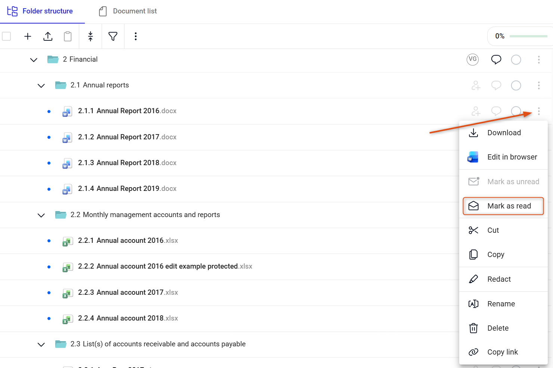Screen dimensions: 553x368
Task: Collapse the 2.1 Annual reports folder
Action: click(x=41, y=86)
